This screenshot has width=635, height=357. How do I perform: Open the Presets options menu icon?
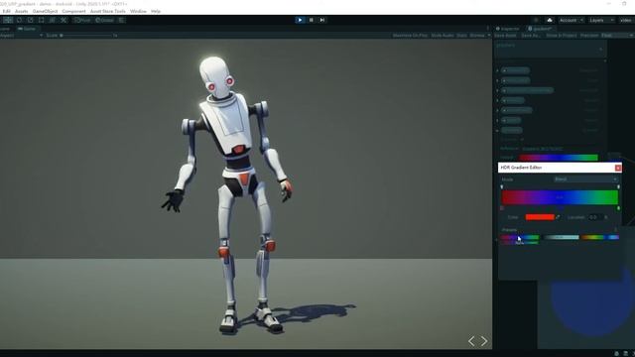click(x=615, y=229)
